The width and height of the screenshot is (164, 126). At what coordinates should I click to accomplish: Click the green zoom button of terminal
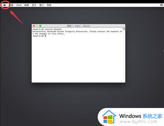[40, 26]
